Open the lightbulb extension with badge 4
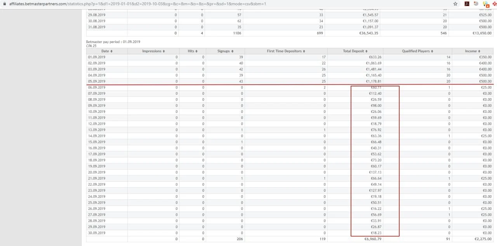This screenshot has width=497, height=246. (485, 4)
